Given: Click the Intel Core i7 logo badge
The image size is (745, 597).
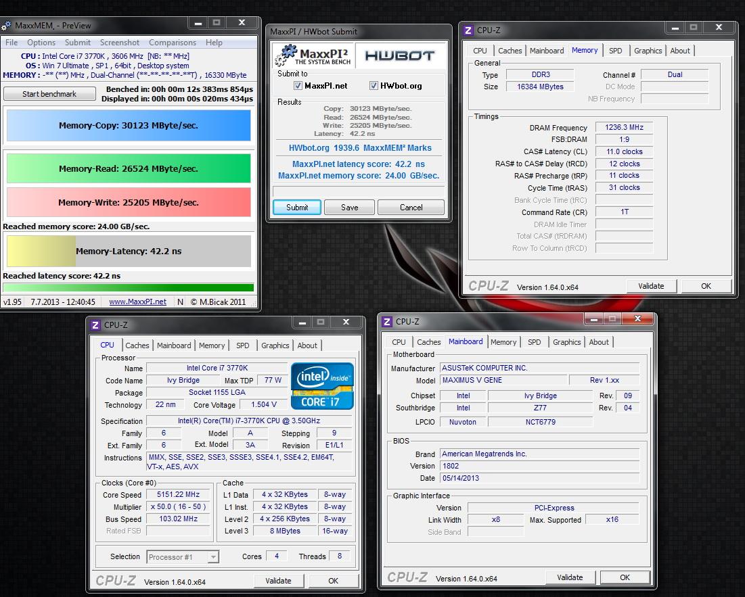Looking at the screenshot, I should [x=322, y=386].
